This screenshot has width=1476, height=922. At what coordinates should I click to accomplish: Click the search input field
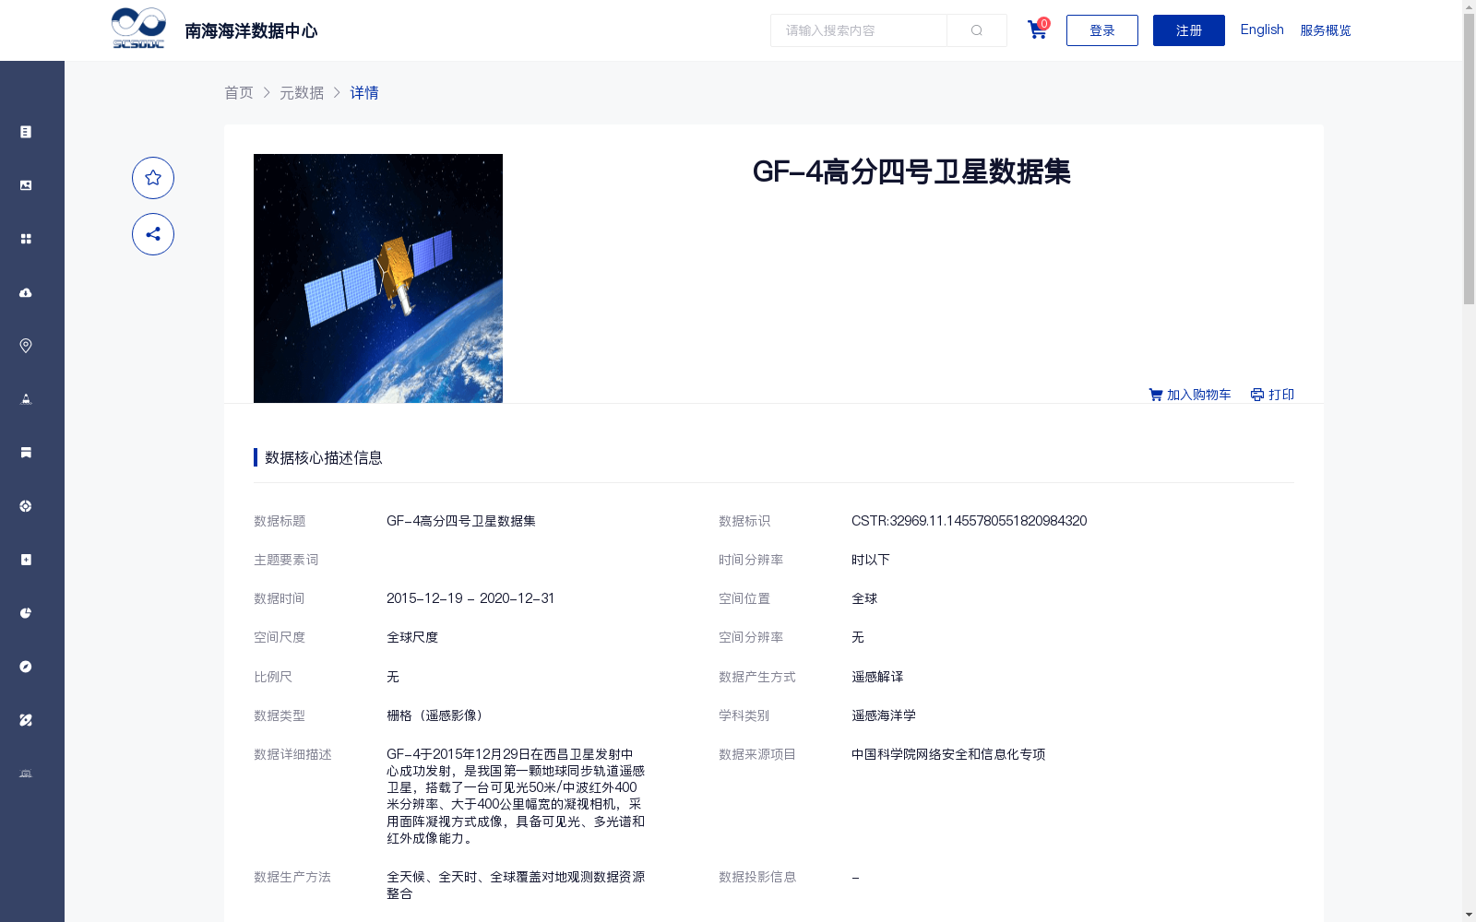click(858, 30)
